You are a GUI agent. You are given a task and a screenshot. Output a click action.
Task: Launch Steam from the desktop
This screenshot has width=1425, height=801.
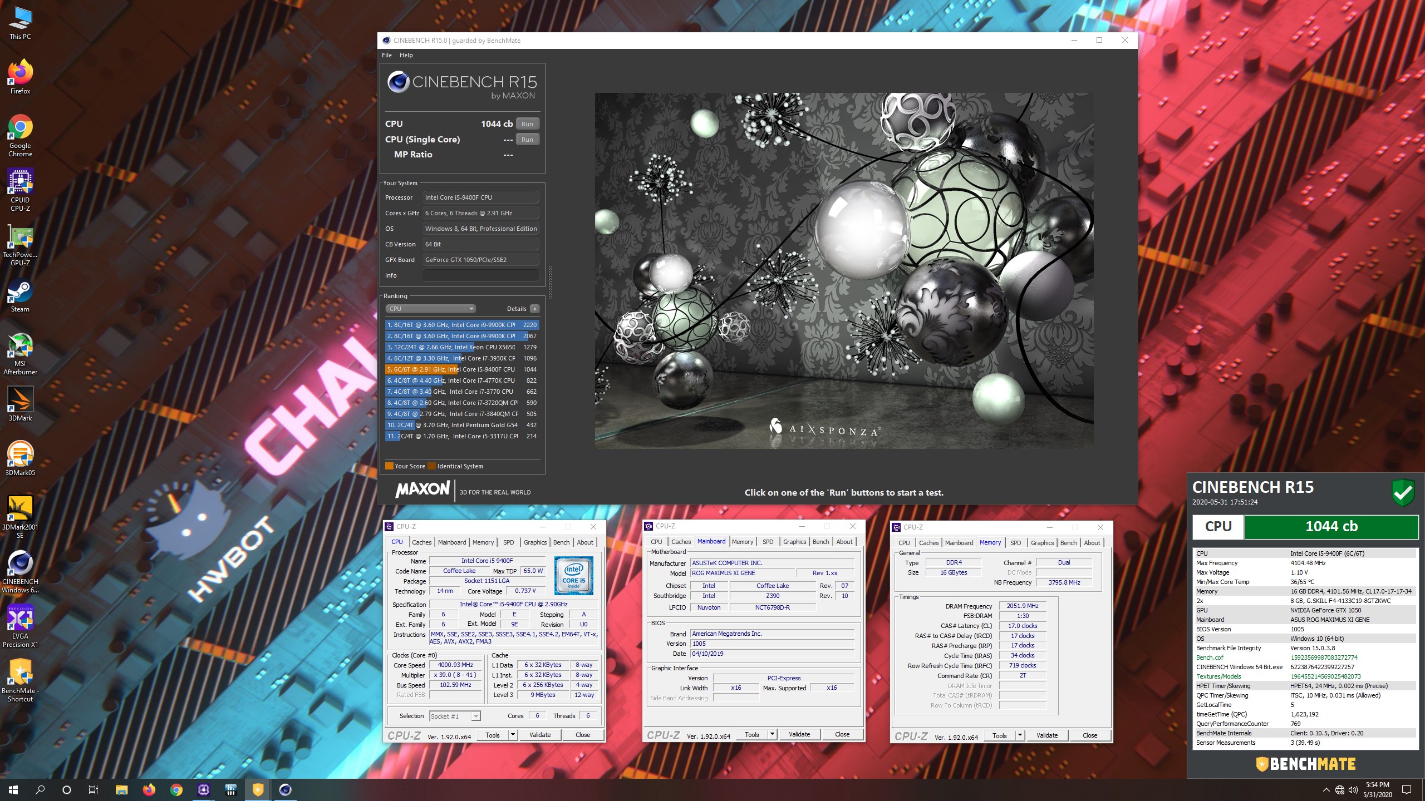pos(21,296)
